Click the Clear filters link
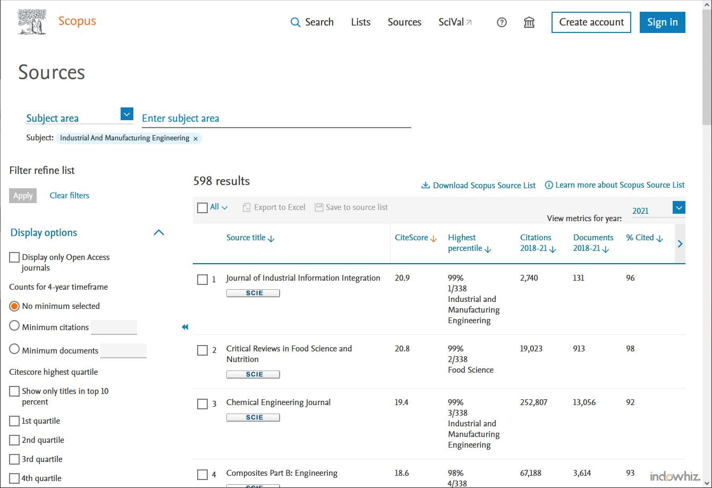The image size is (712, 488). [x=70, y=196]
